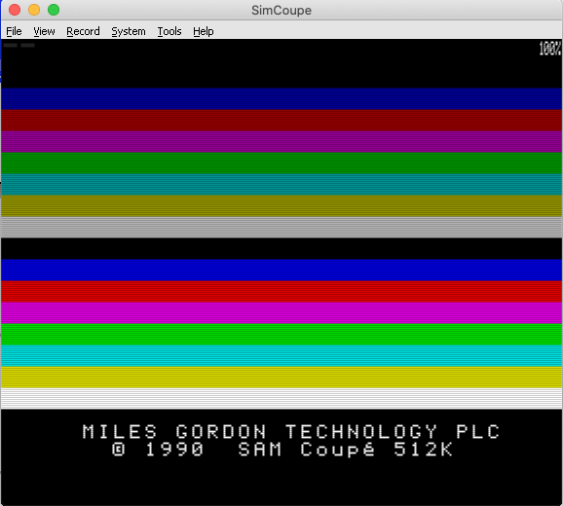
Task: Click the dark red color stripe
Action: (x=281, y=120)
